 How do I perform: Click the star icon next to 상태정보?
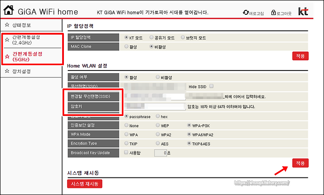coord(7,25)
